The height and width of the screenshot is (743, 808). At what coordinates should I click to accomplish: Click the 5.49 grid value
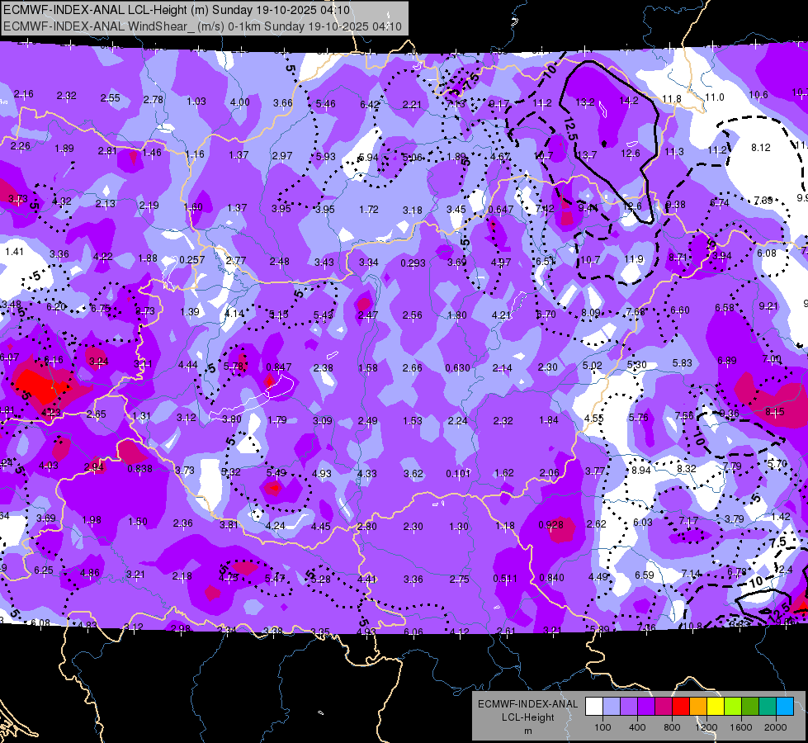[276, 472]
